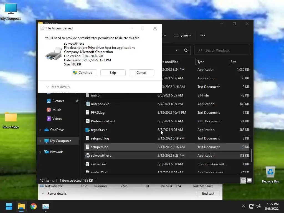Expand More details in the dialog

tap(58, 87)
